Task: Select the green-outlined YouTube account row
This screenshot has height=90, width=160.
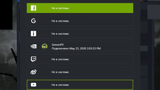Action: pyautogui.click(x=80, y=85)
